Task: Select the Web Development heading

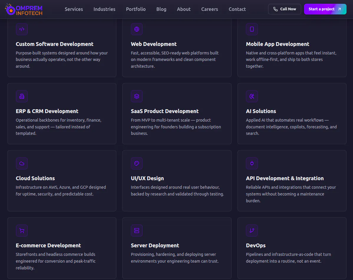Action: 154,44
